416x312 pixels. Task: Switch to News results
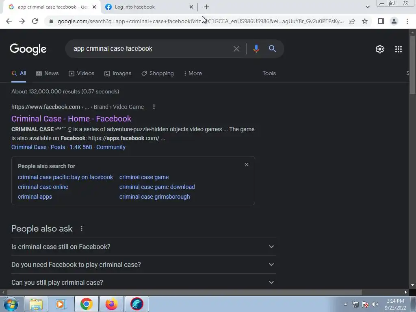tap(47, 74)
